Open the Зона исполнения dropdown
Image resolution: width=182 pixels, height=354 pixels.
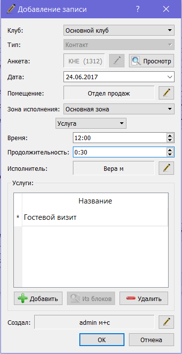(x=119, y=109)
